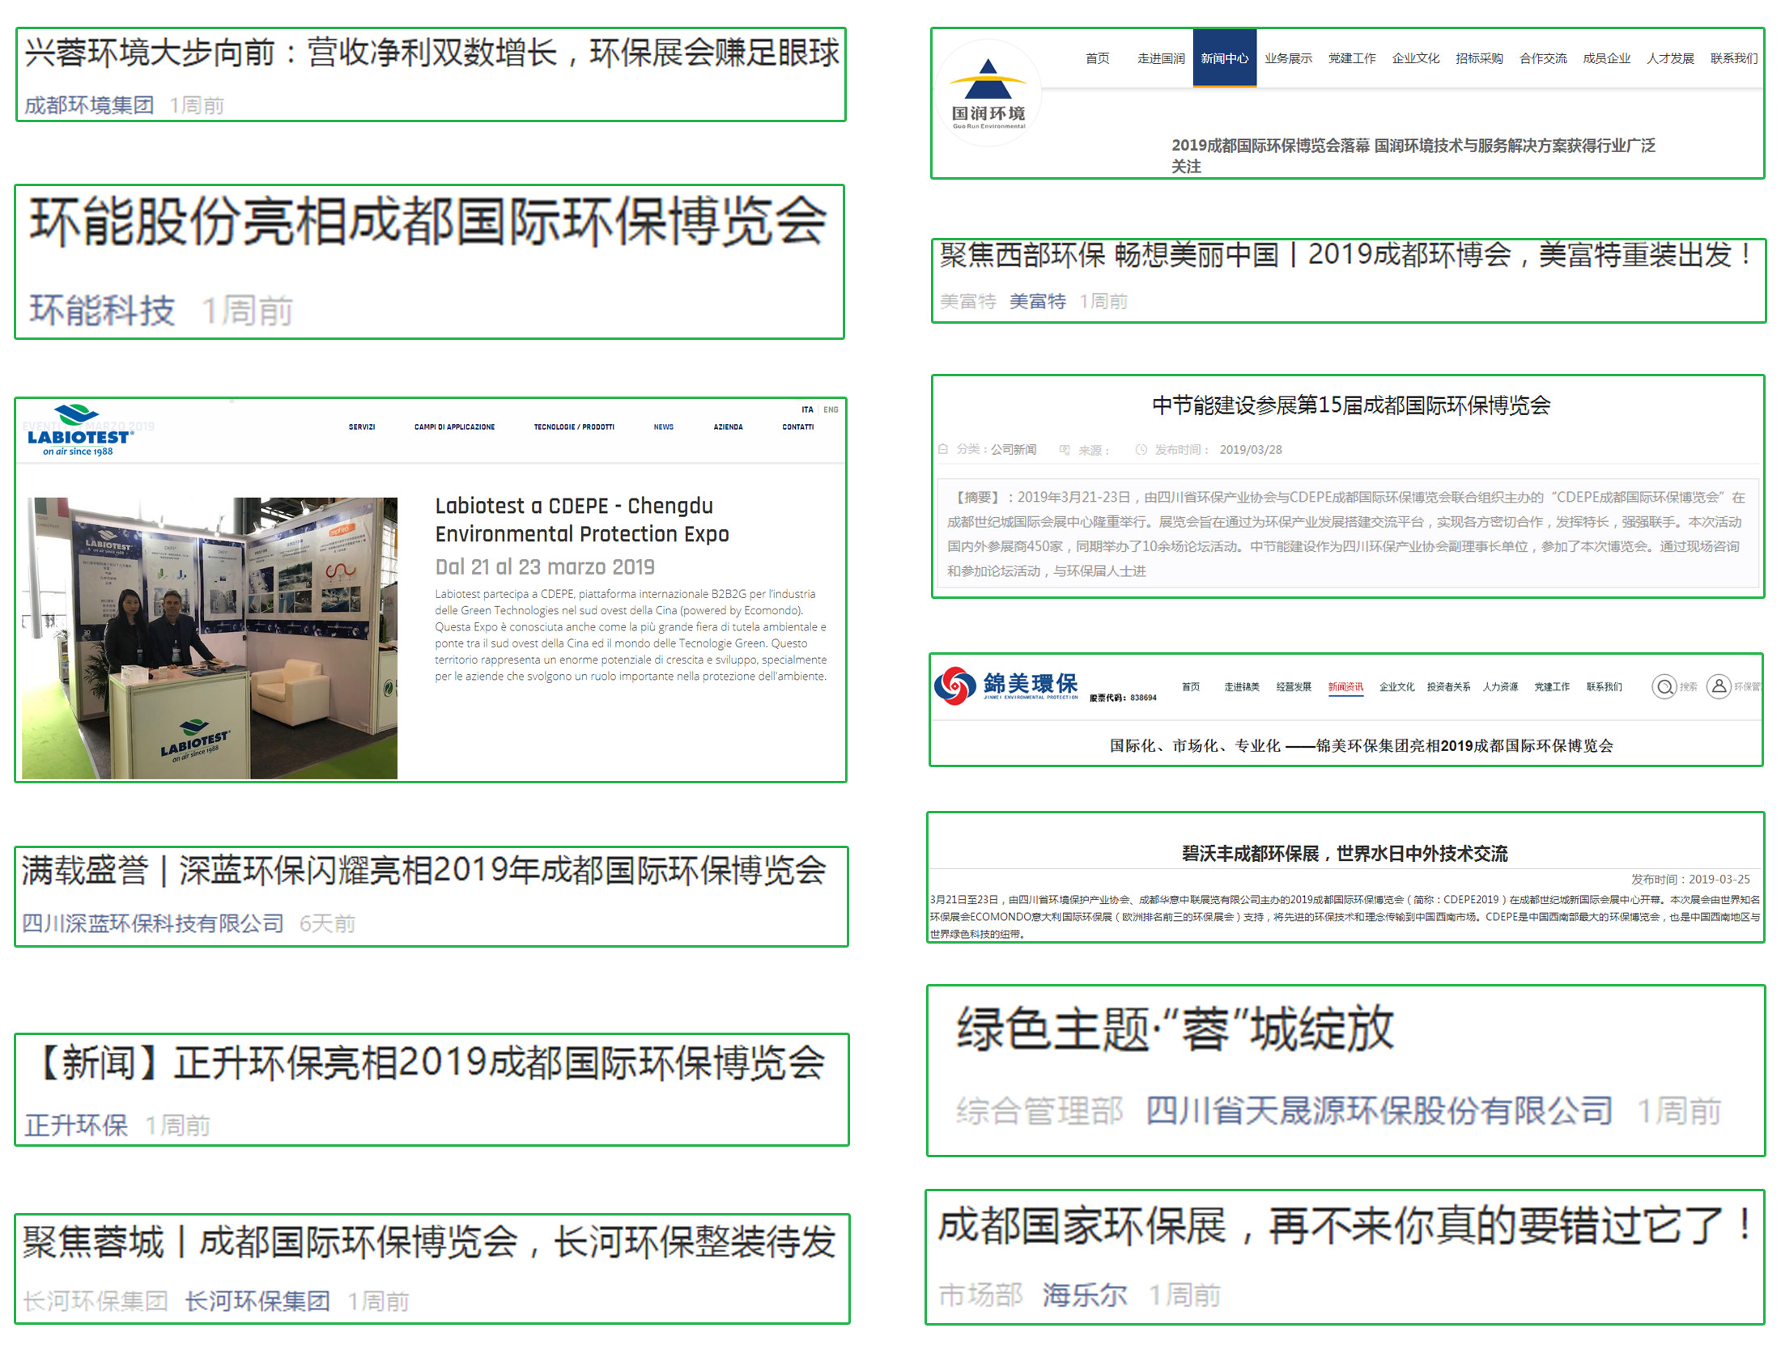Open Labiotest booth photo

pyautogui.click(x=210, y=638)
